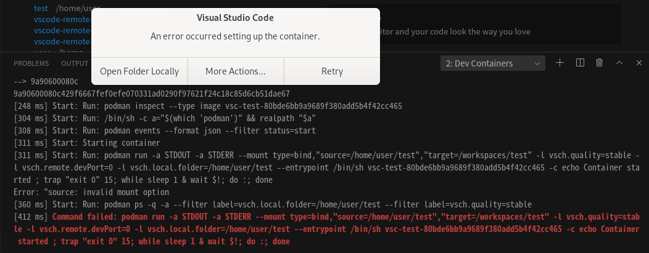Kill the terminal using the trash icon
The width and height of the screenshot is (649, 253).
(x=599, y=63)
